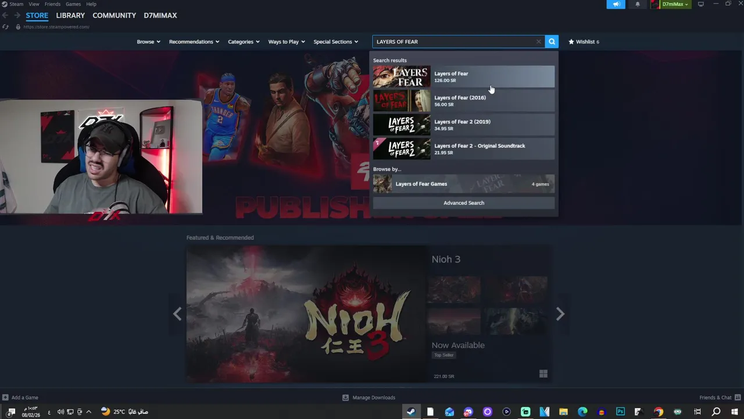This screenshot has height=419, width=744.
Task: Click the Nioh 3 title text
Action: (x=446, y=259)
